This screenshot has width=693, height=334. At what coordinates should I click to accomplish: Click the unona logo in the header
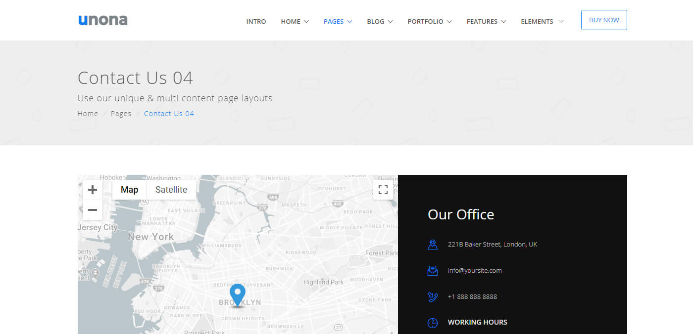point(102,20)
